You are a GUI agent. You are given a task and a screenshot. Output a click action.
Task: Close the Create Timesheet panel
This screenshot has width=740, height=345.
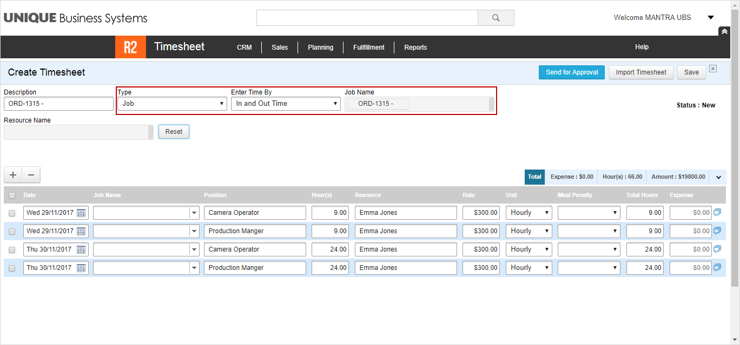[713, 69]
